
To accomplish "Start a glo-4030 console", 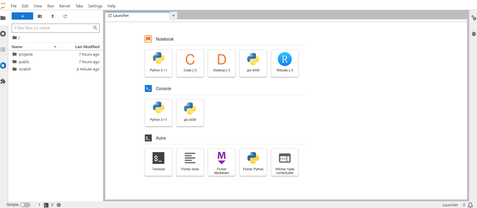I will coord(190,113).
